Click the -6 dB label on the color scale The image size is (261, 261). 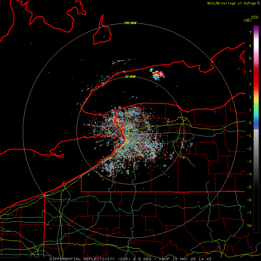click(249, 200)
